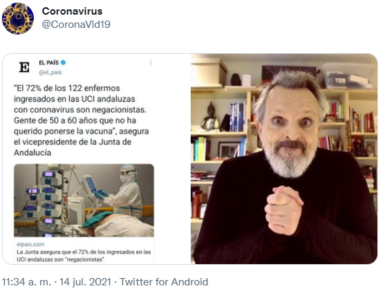The height and width of the screenshot is (290, 380).
Task: Click the clasped hands in the photo
Action: [284, 210]
